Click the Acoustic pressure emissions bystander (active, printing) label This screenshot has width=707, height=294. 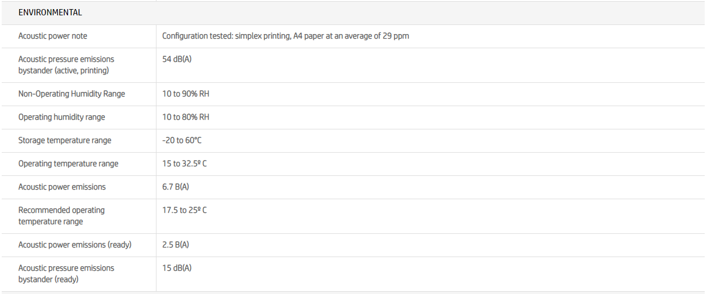coord(66,65)
